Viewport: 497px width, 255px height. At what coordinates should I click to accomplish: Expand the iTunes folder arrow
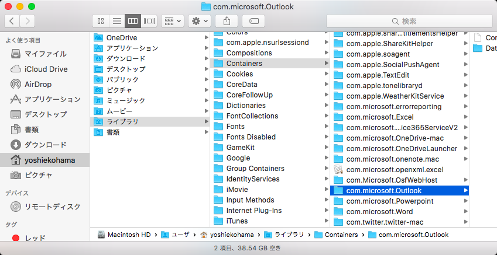click(327, 221)
